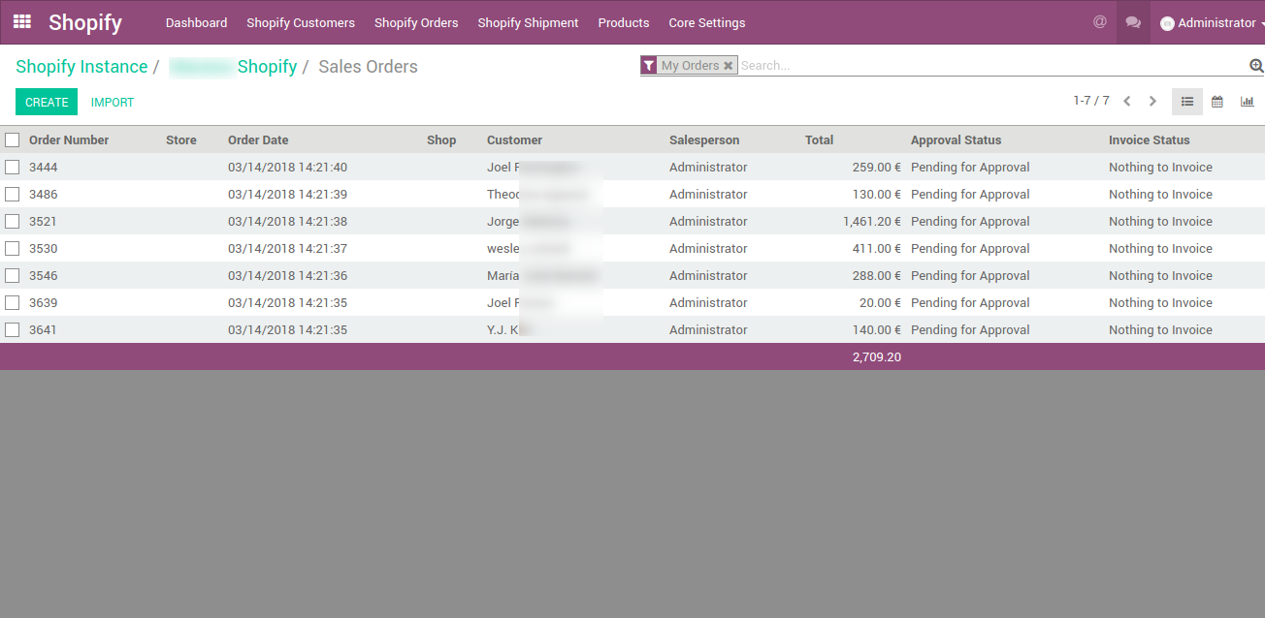Image resolution: width=1265 pixels, height=618 pixels.
Task: Click the 411.00 € total cell
Action: tap(877, 249)
